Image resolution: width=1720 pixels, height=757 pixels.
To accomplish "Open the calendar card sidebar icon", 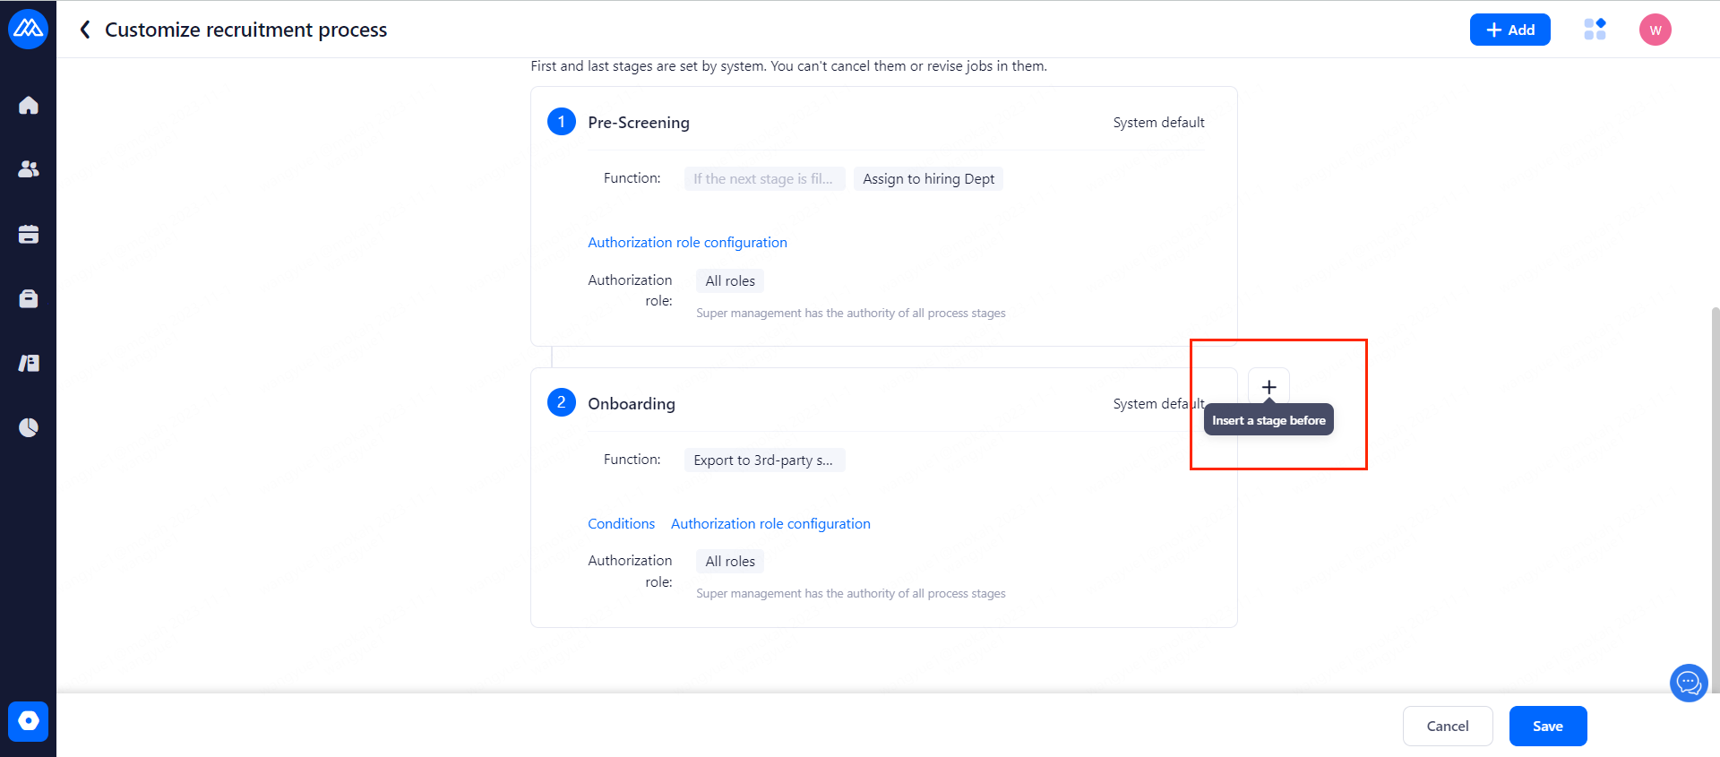I will coord(29,235).
